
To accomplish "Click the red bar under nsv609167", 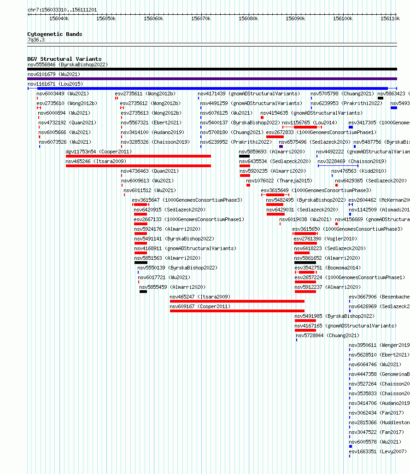I will click(x=237, y=311).
